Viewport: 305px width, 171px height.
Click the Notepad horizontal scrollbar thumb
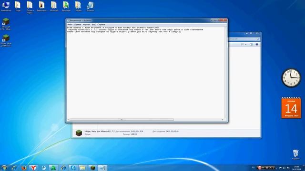click(x=122, y=120)
